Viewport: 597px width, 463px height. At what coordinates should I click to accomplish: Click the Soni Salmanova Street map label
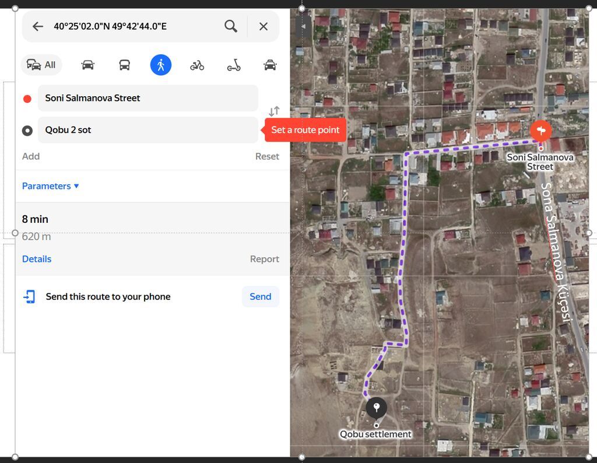click(540, 162)
